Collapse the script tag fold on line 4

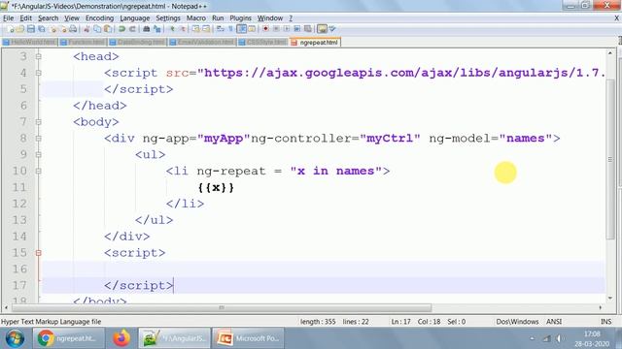39,73
